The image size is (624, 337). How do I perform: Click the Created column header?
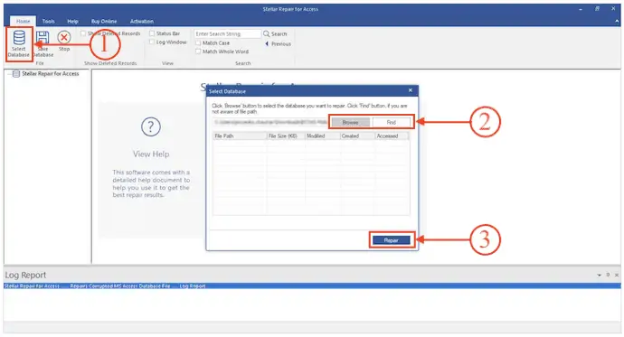point(357,136)
